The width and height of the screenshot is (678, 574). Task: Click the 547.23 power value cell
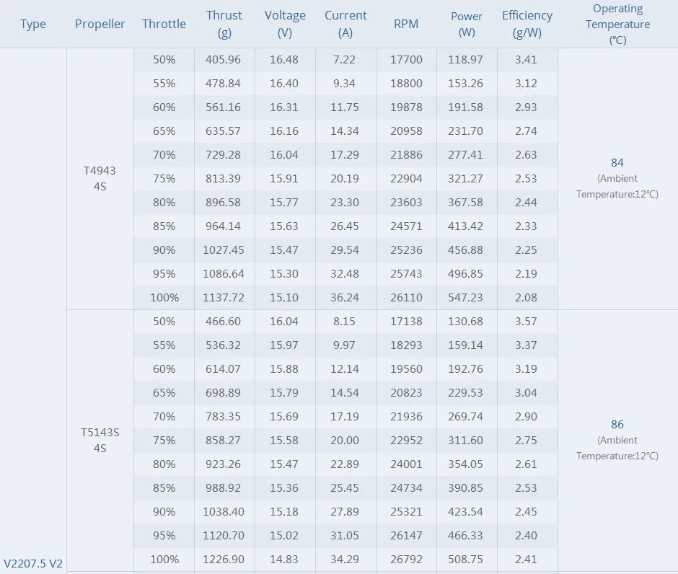[467, 297]
